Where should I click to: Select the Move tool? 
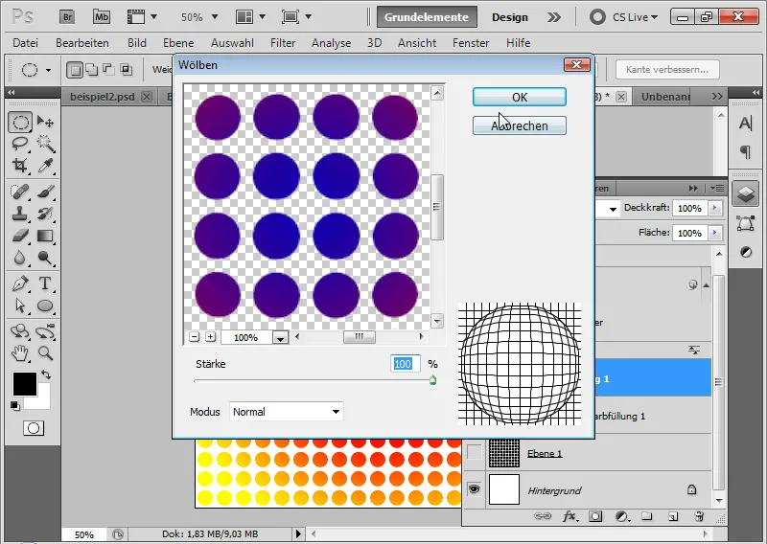[45, 122]
